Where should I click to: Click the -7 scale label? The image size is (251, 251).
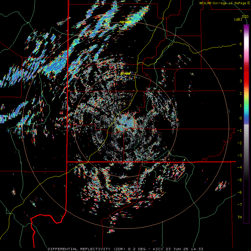(240, 205)
